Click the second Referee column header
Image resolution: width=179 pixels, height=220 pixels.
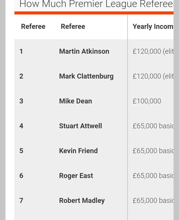point(73,26)
